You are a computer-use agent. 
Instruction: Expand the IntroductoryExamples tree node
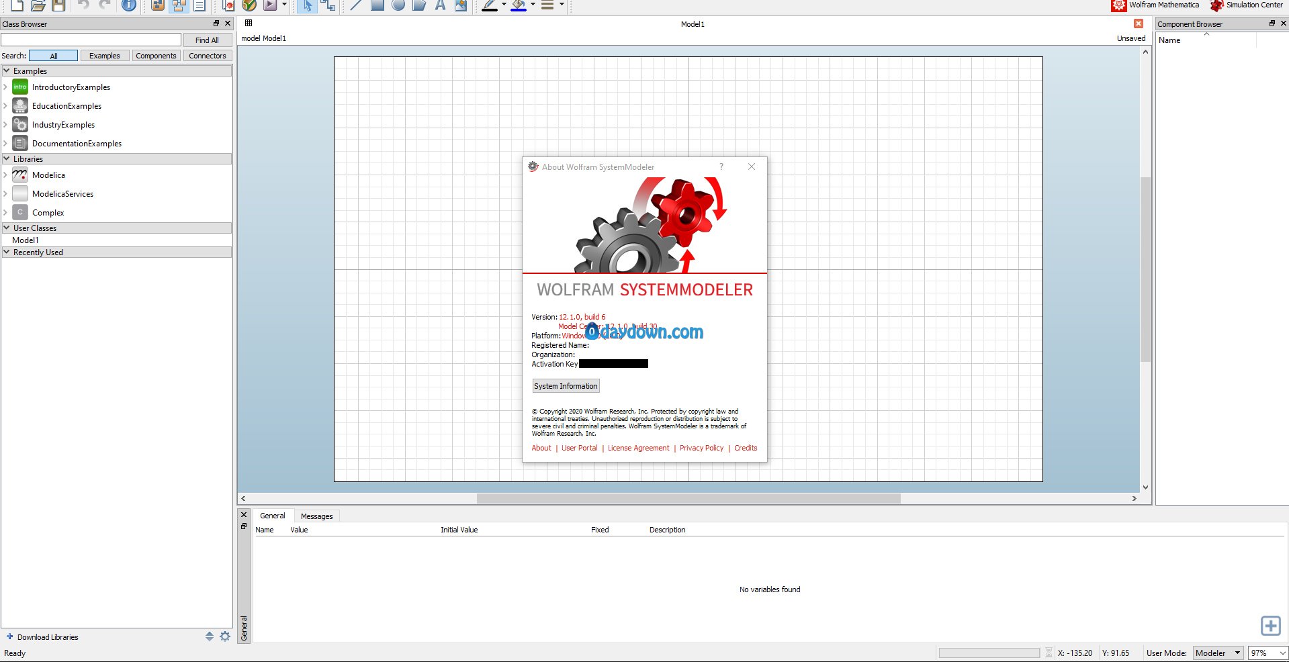pos(5,87)
